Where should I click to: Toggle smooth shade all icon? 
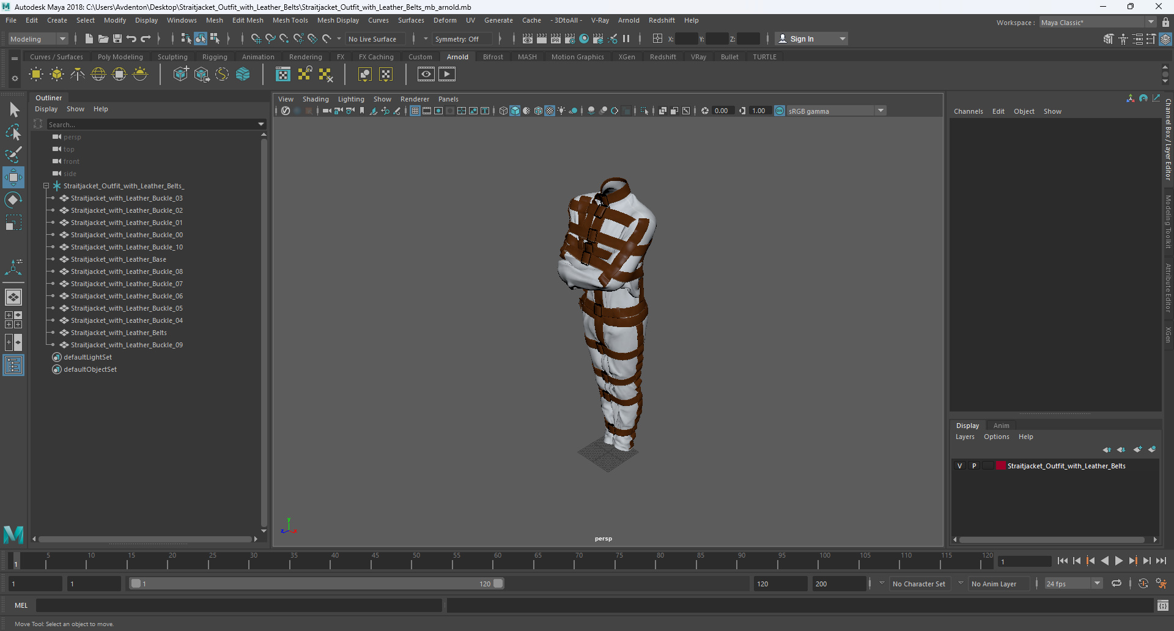(515, 111)
